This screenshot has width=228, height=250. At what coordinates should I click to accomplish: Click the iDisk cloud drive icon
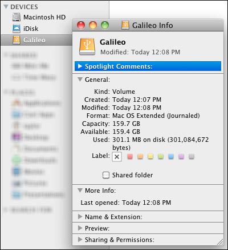point(17,29)
